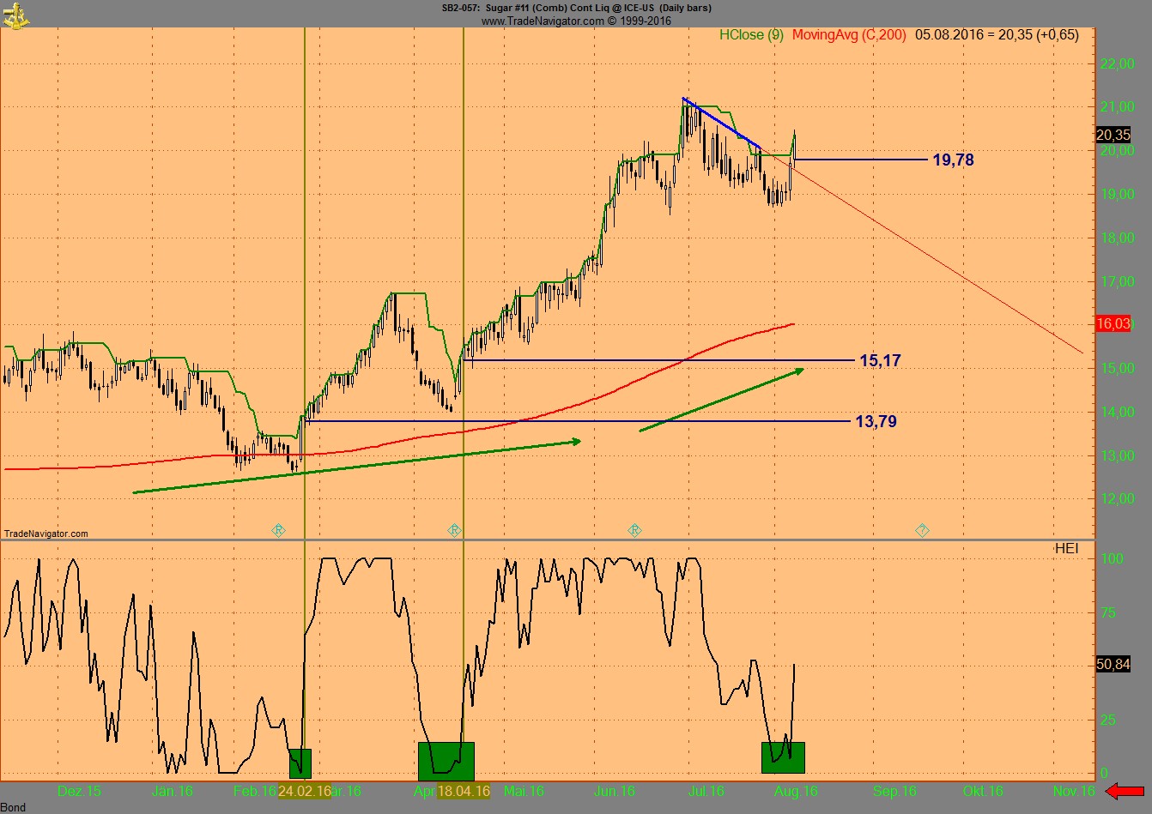Click the R diamond above the 18.04.16 line

click(x=455, y=530)
